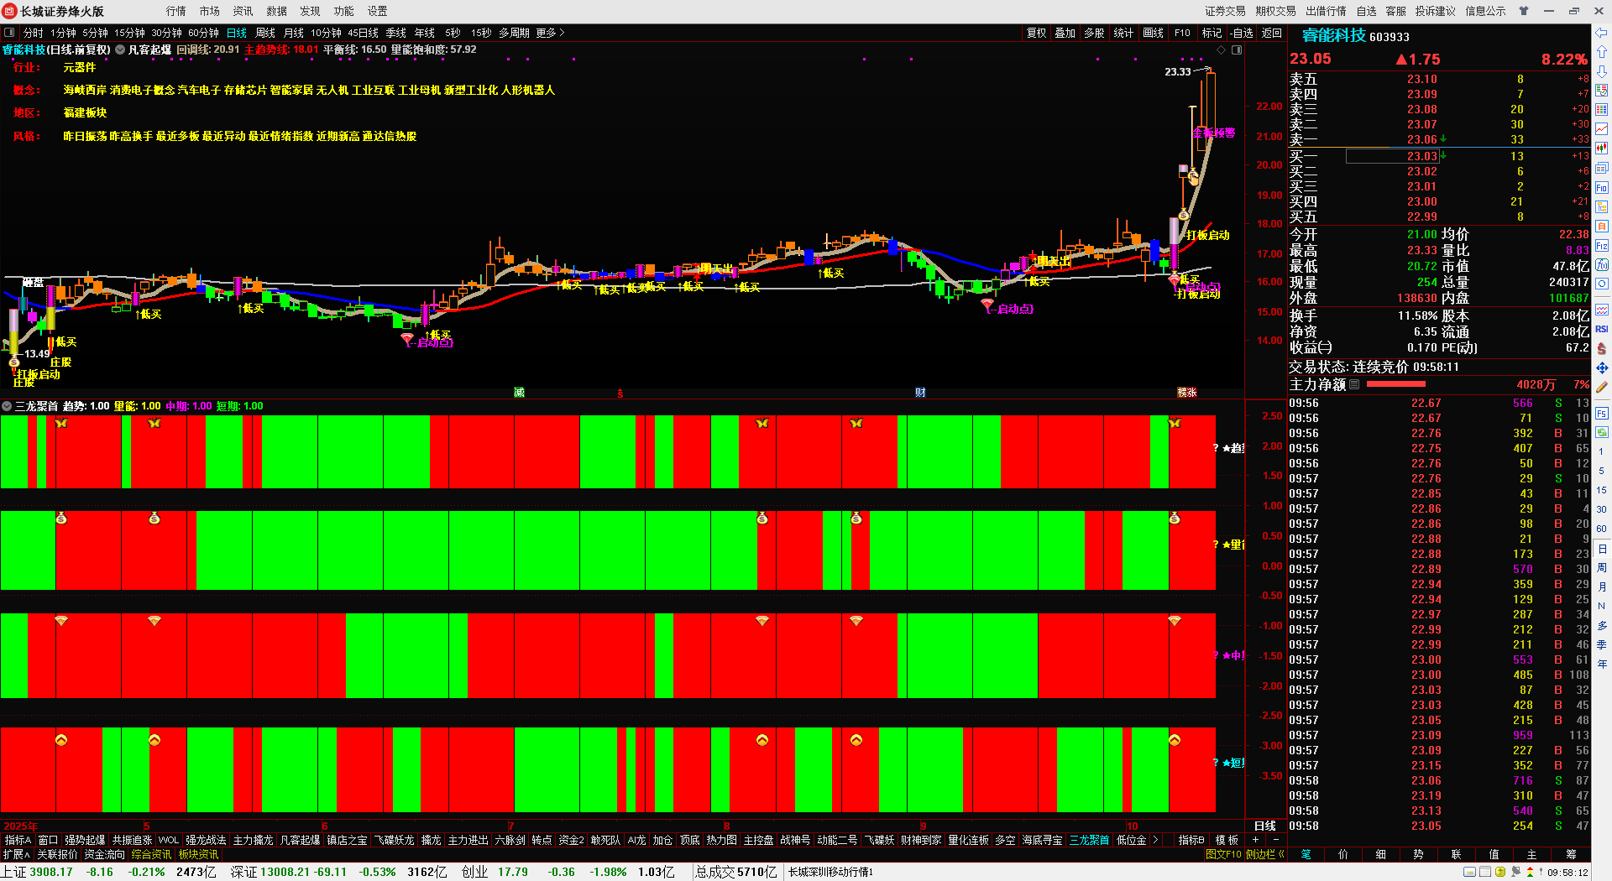Open the 行情 menu

(x=176, y=11)
